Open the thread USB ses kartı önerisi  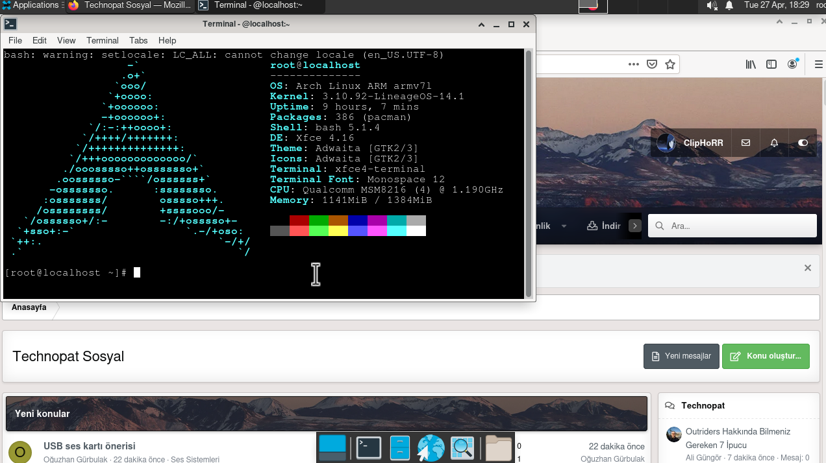[x=89, y=445]
